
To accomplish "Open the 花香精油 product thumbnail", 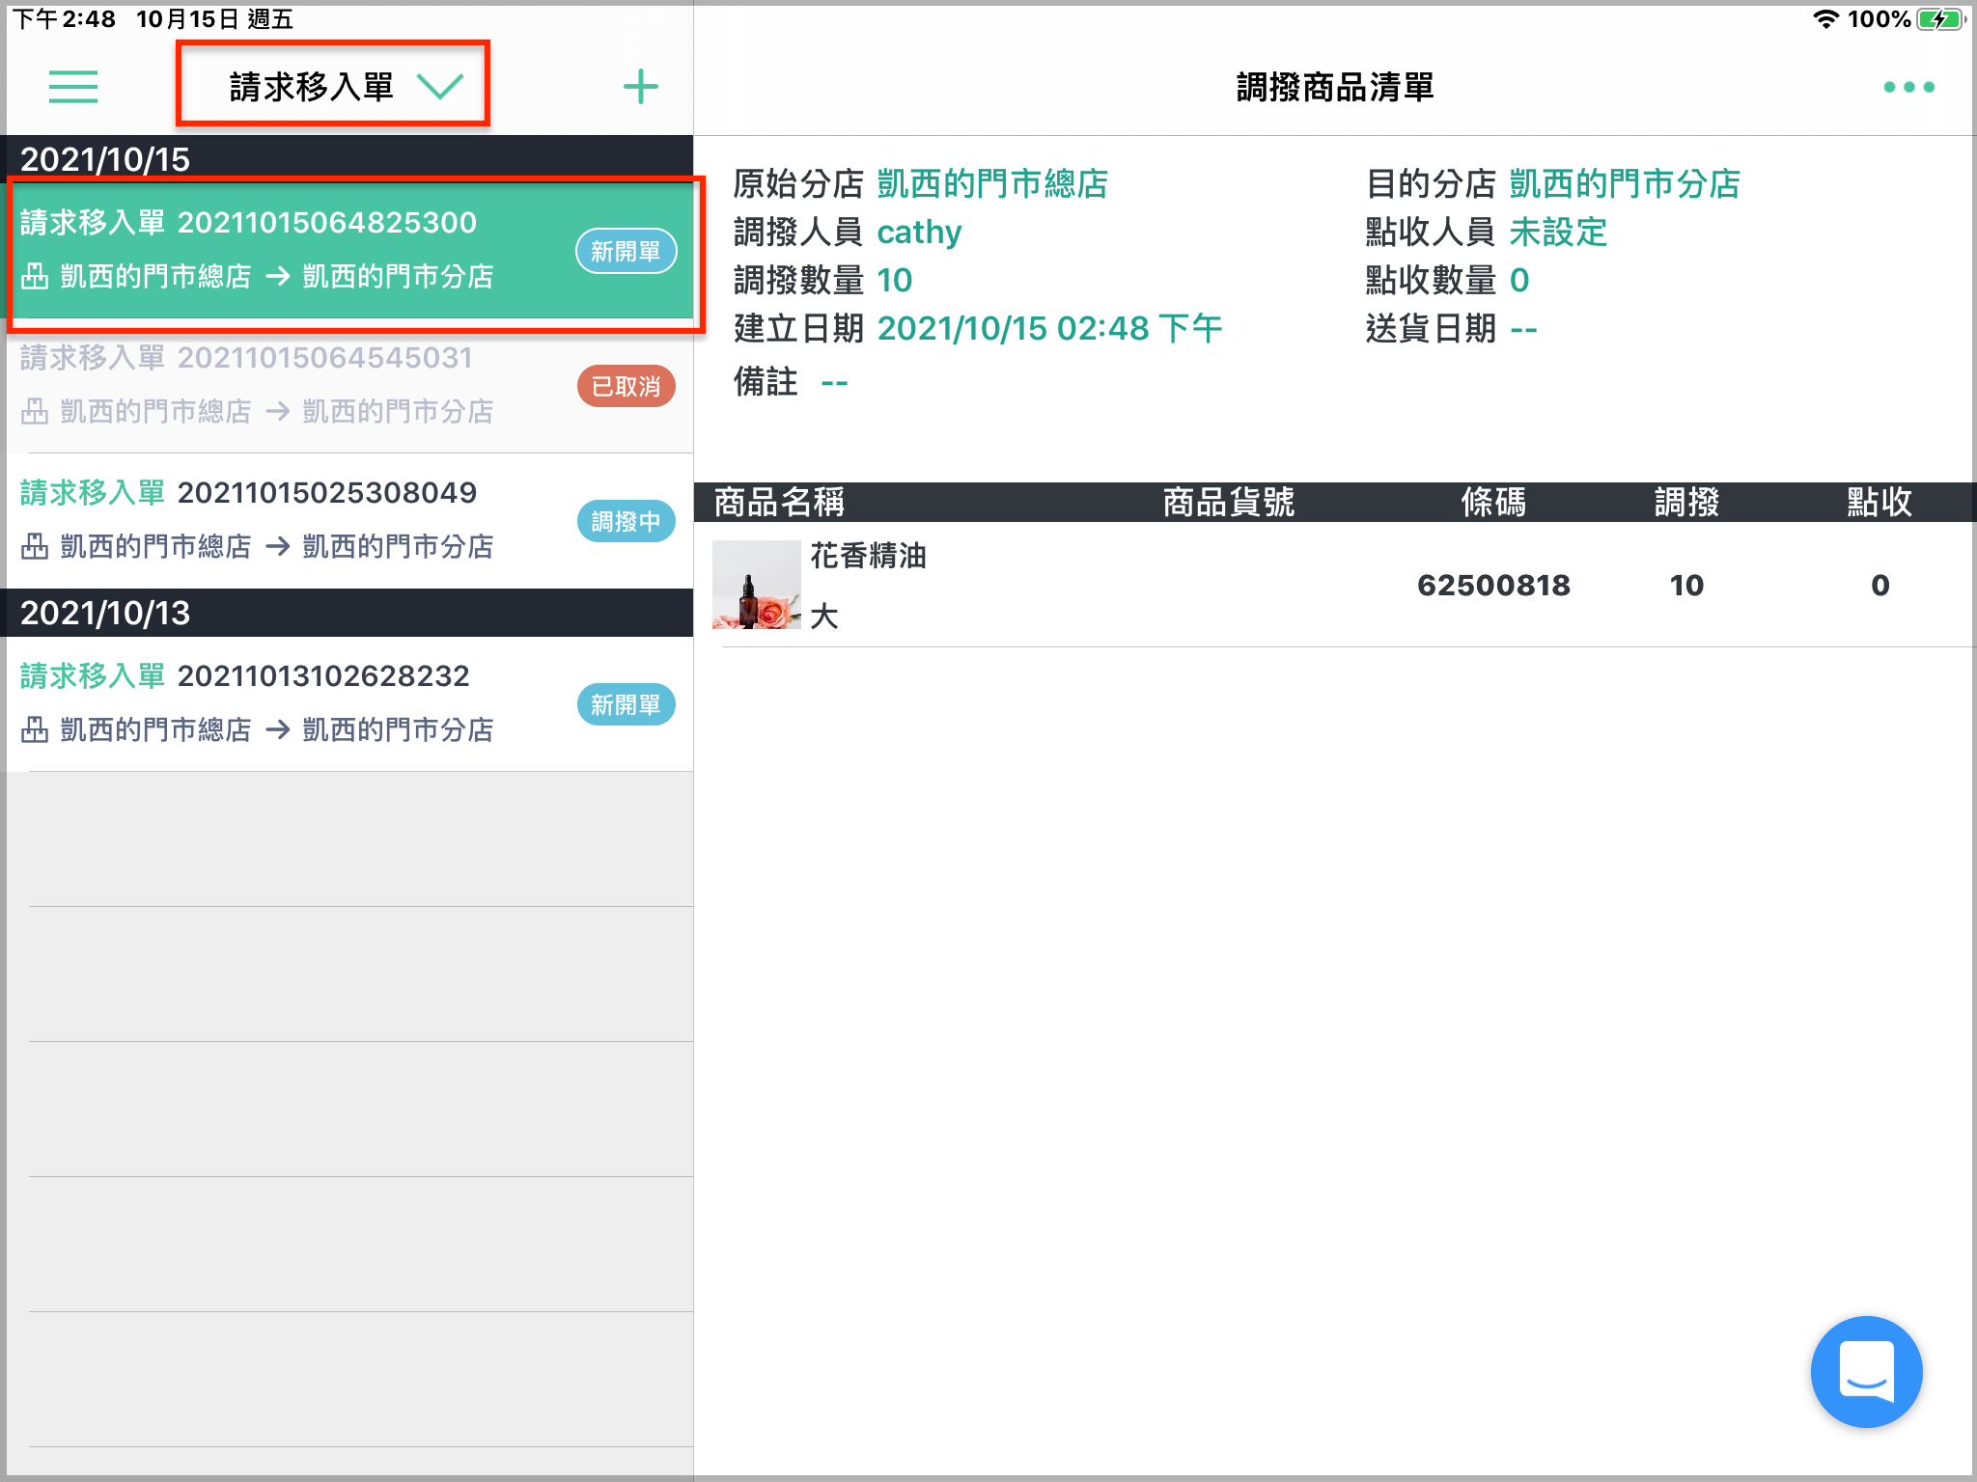I will tap(756, 585).
